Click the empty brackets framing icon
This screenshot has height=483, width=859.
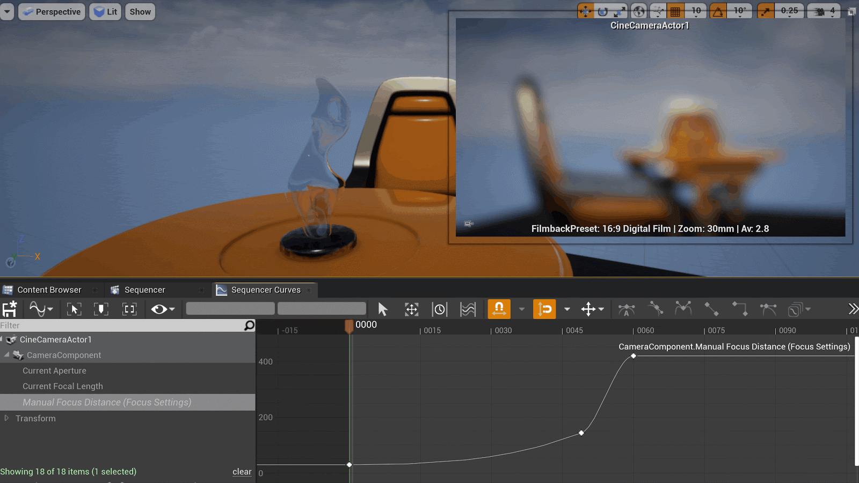[129, 309]
